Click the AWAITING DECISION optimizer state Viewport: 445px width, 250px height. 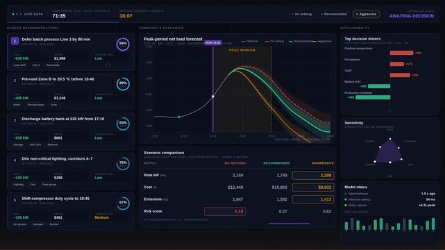tap(412, 16)
